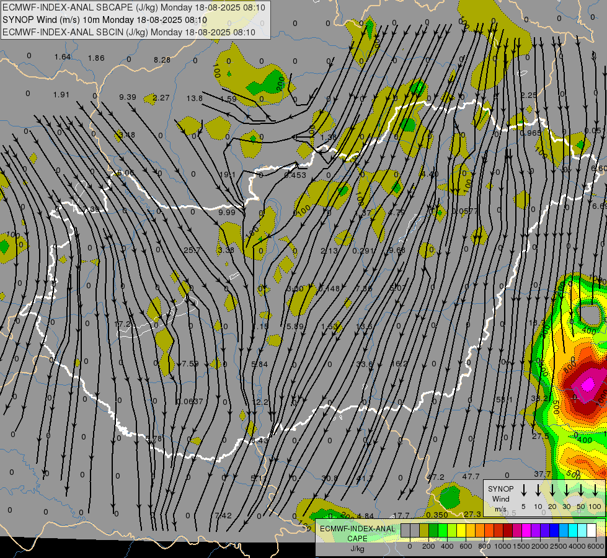Click the '1000' tick label on CAPE scale

[x=503, y=546]
